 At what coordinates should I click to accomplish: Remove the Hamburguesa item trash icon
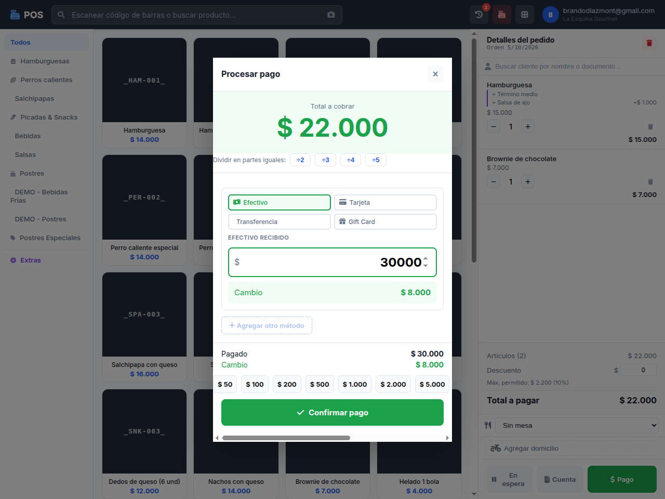(x=650, y=127)
